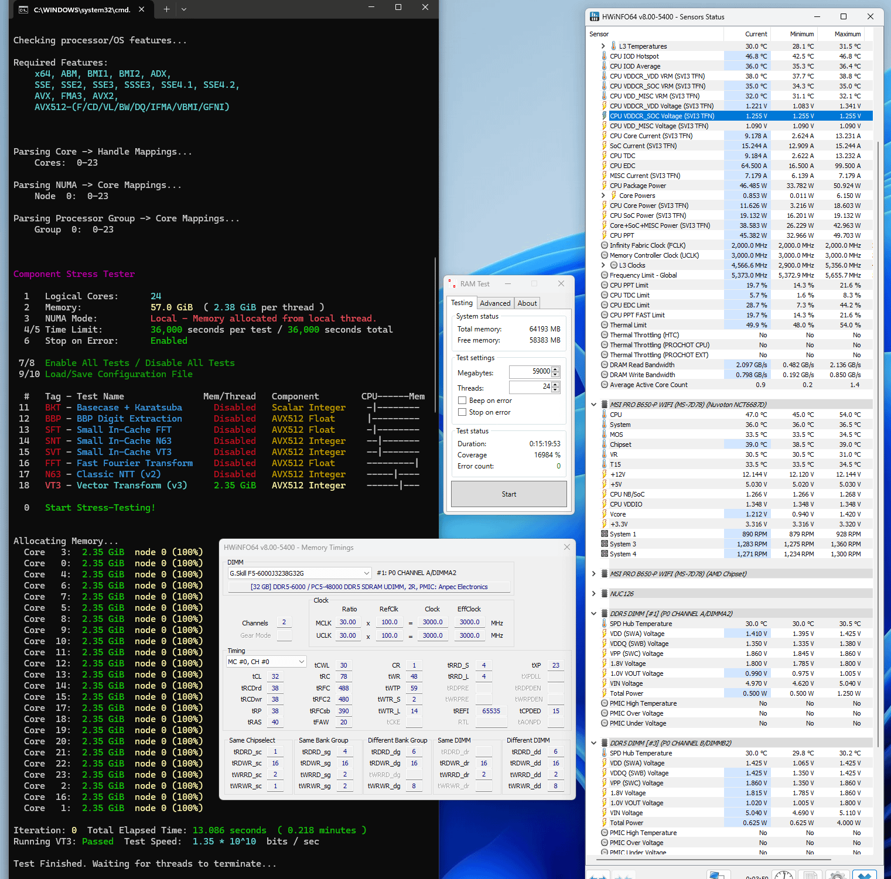Viewport: 891px width, 879px height.
Task: Click fan icon beside System 1 RPM
Action: 604,534
